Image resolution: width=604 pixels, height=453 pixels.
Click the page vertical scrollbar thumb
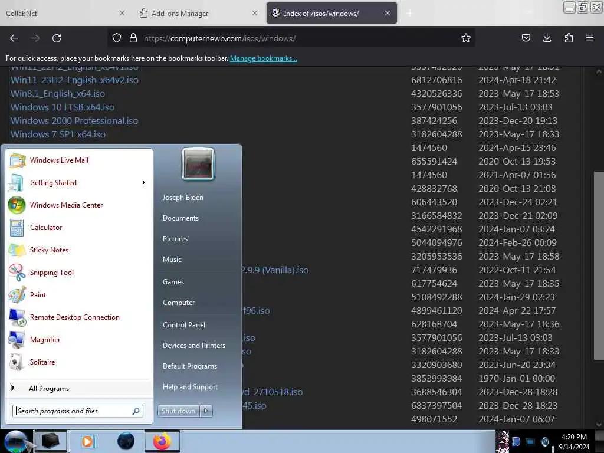[x=599, y=266]
